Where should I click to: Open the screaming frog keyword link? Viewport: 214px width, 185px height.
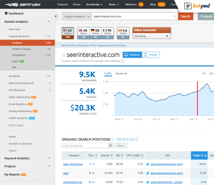click(72, 182)
